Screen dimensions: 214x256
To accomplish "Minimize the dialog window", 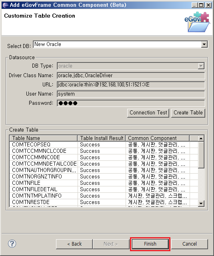I will click(x=194, y=5).
